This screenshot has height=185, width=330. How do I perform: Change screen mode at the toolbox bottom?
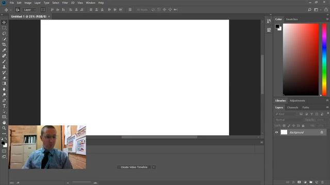tap(4, 157)
